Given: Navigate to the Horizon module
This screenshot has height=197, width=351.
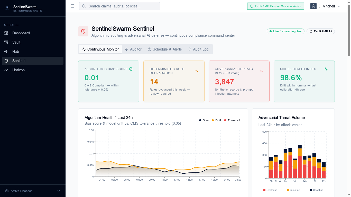Looking at the screenshot, I should [33, 70].
